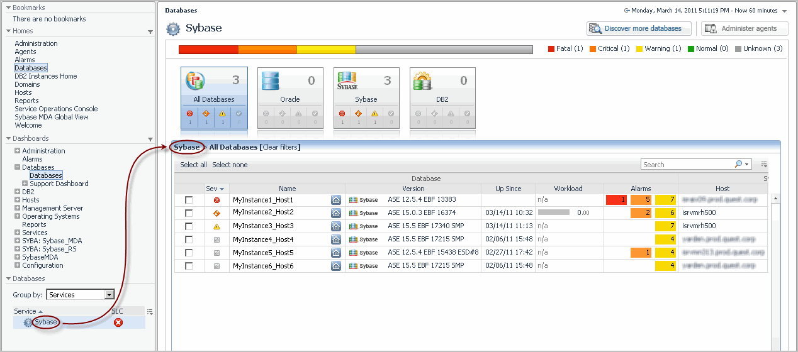Select the Sybase database tile
Image resolution: width=798 pixels, height=352 pixels.
tap(366, 97)
